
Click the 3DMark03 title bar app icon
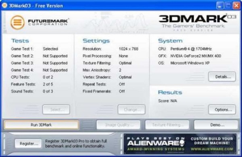[x=4, y=6]
